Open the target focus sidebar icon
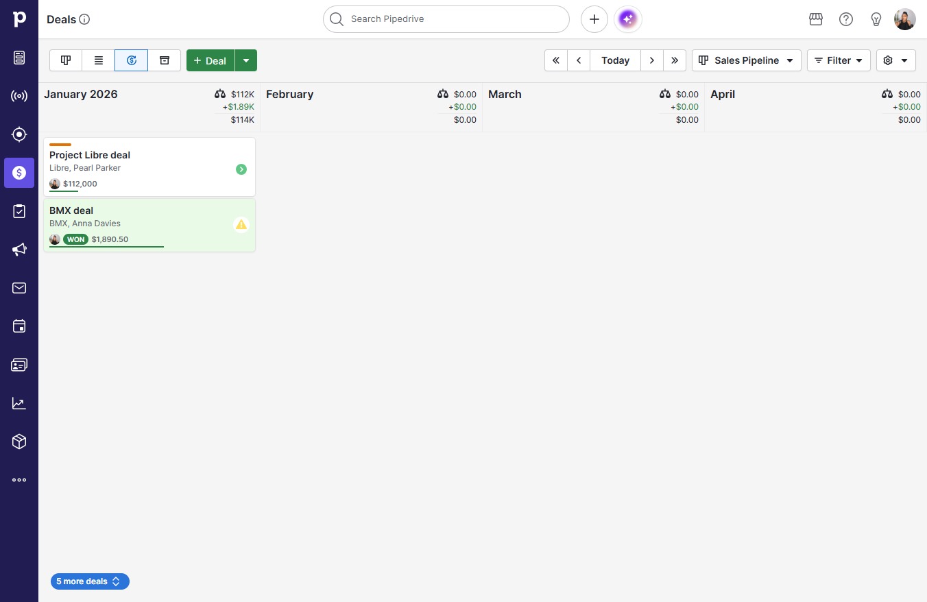This screenshot has width=927, height=602. point(19,134)
